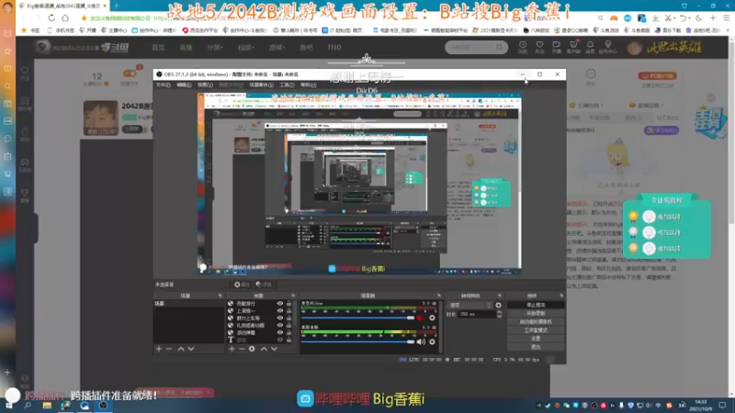Open OBS Studio icon on the taskbar
The image size is (735, 413).
coord(103,406)
